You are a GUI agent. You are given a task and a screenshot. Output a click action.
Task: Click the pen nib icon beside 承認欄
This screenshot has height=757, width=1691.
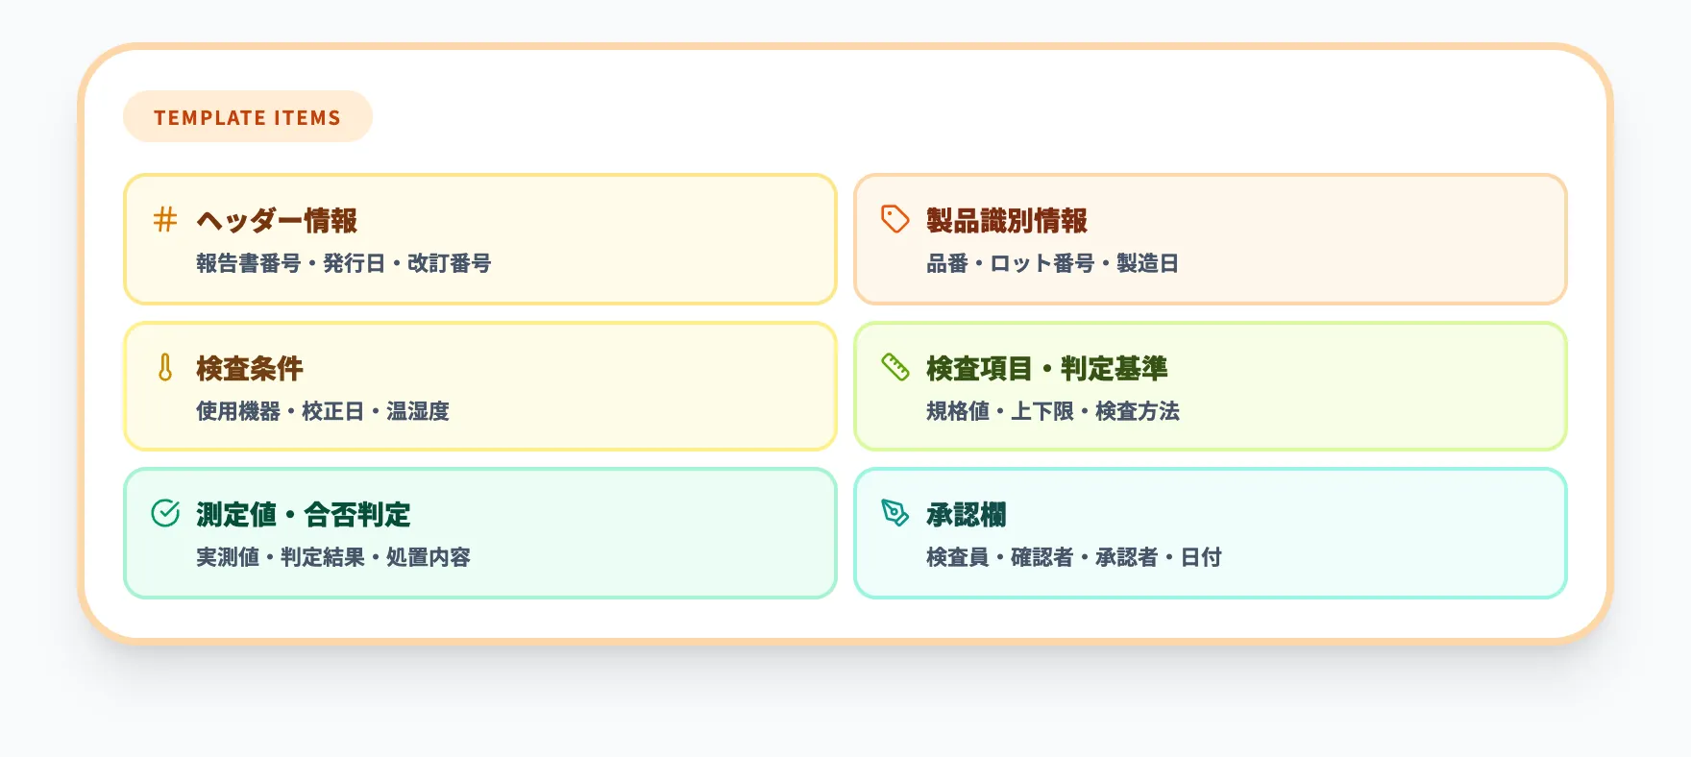coord(895,513)
